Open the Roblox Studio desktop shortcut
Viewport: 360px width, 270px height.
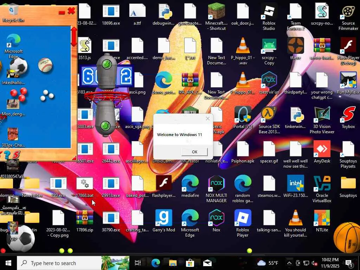click(269, 17)
